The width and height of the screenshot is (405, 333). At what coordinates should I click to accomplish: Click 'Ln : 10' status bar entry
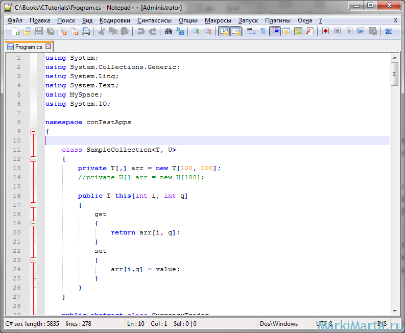(136, 324)
